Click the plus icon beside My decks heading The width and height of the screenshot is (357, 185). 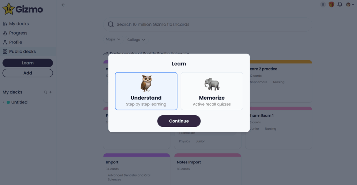(x=50, y=92)
